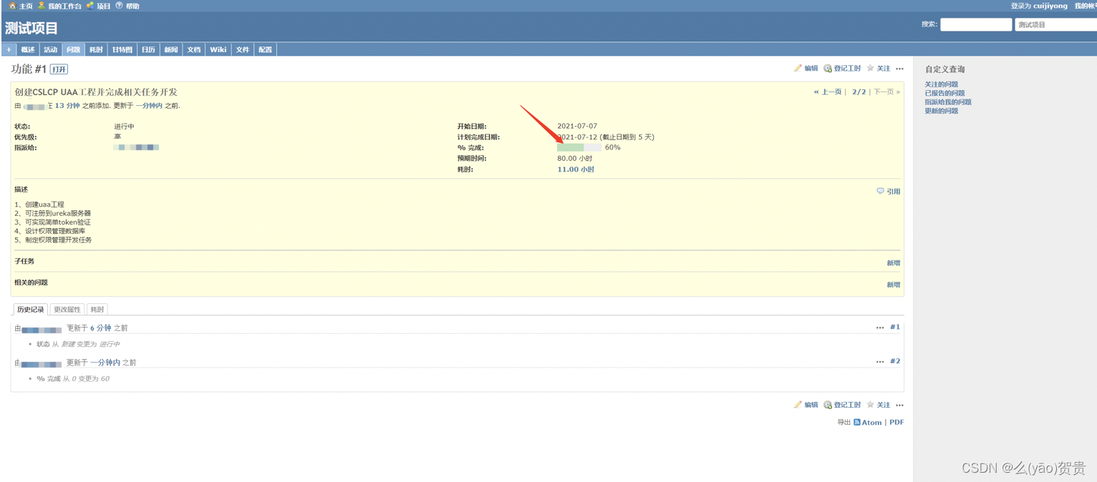
Task: Switch to the 新闻 tab
Action: coord(171,49)
